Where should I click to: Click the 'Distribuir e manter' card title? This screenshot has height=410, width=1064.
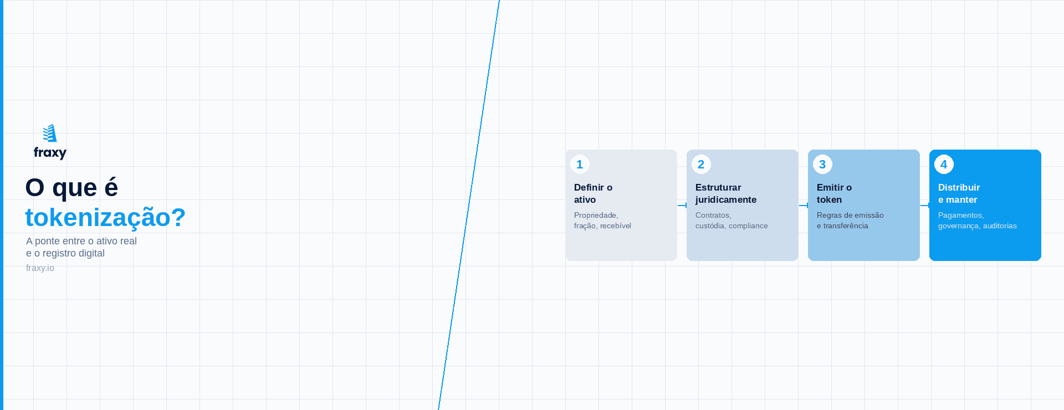(x=959, y=193)
